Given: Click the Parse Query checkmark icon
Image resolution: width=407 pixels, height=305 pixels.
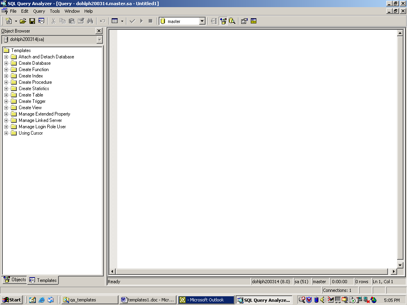Looking at the screenshot, I should [x=132, y=21].
